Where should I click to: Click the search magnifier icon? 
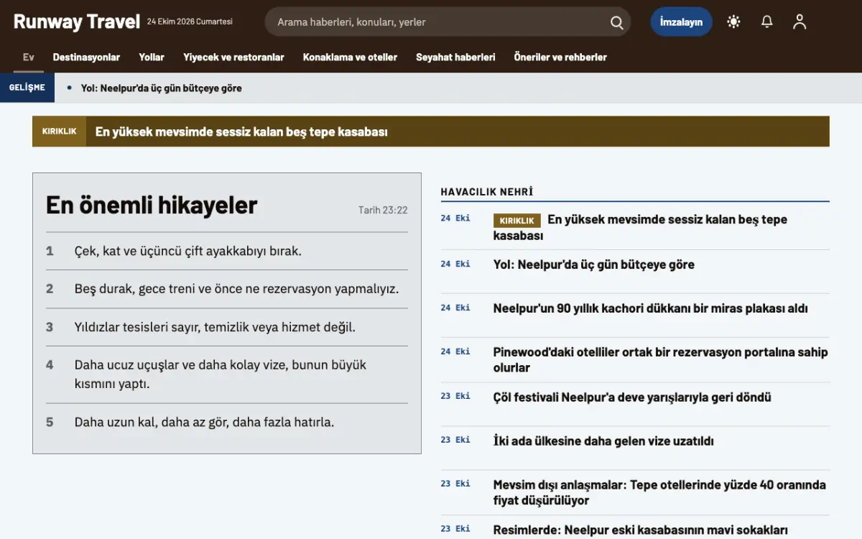pyautogui.click(x=616, y=22)
